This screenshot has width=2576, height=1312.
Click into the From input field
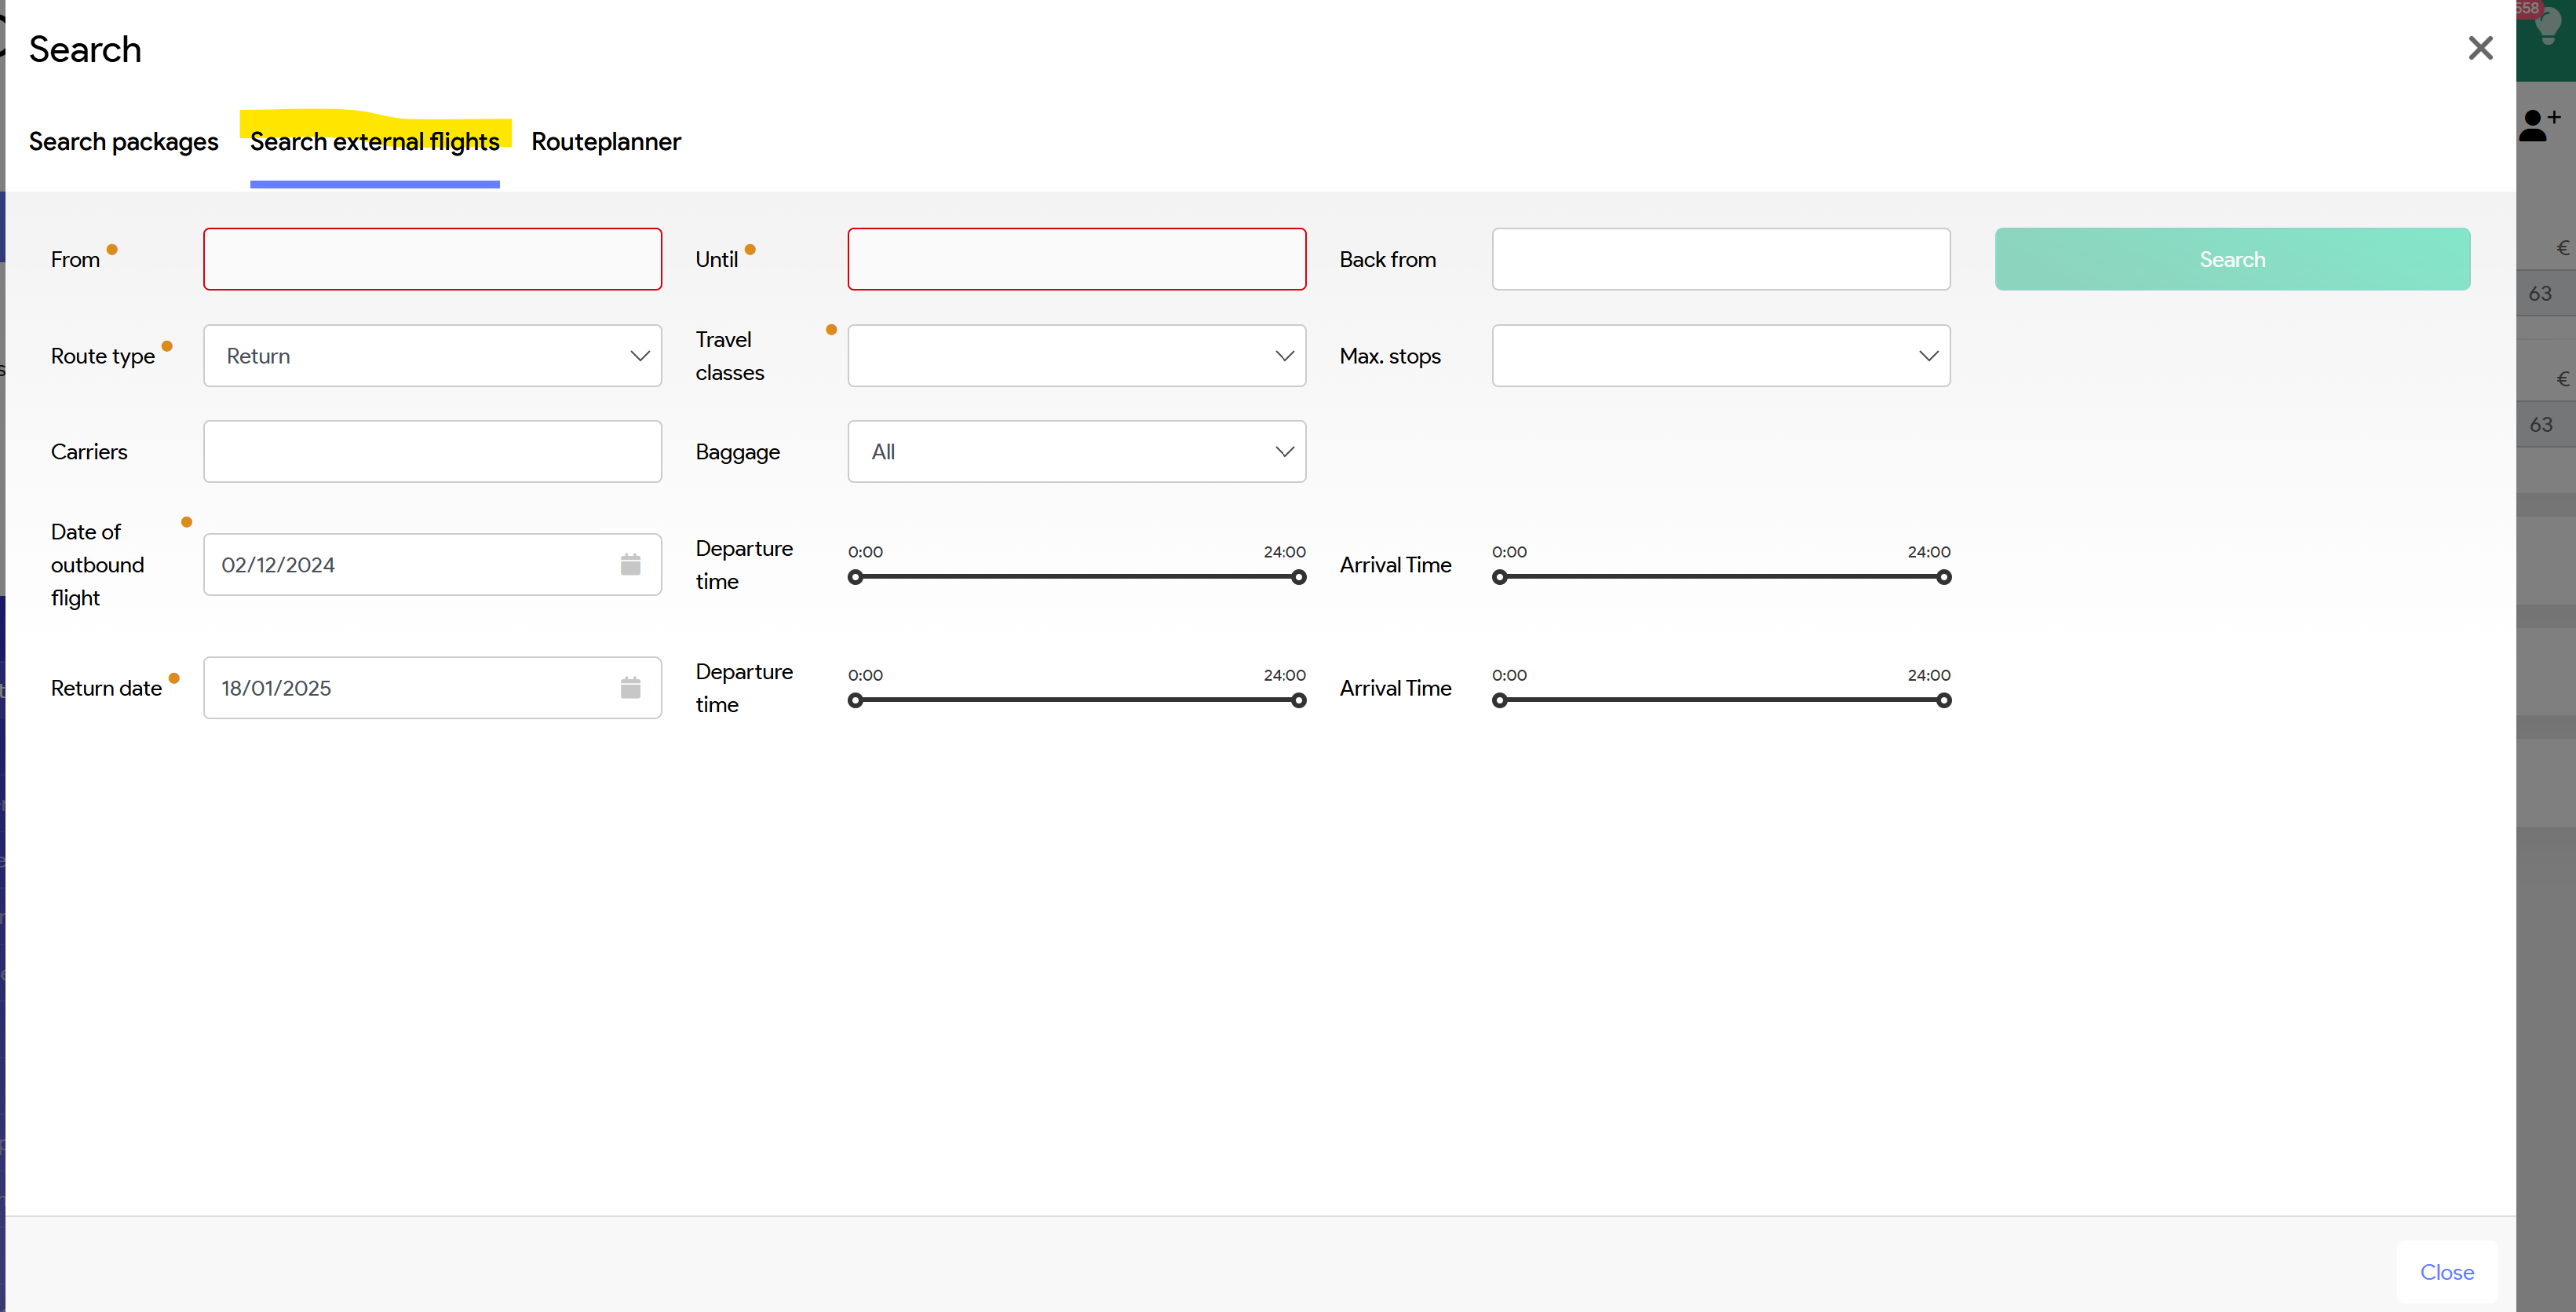tap(432, 259)
